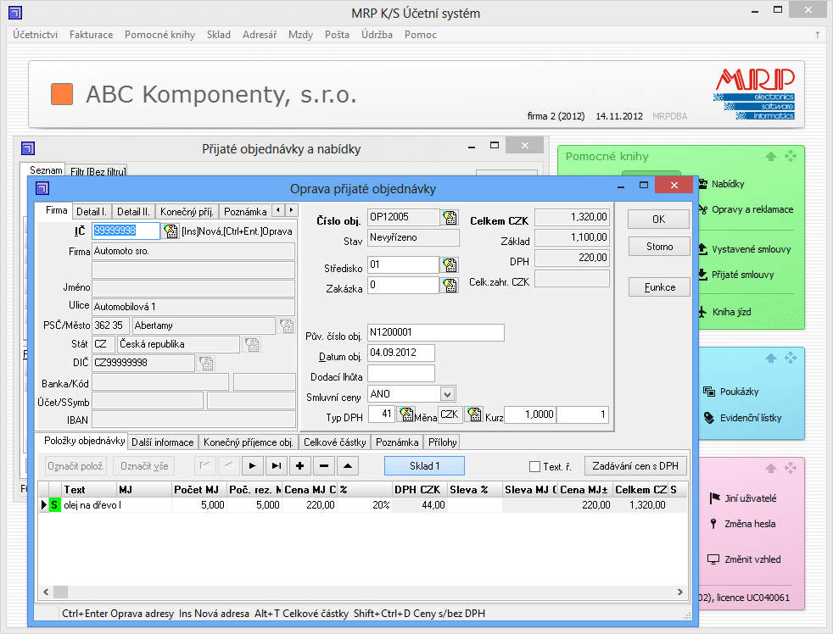Go to last item record
The width and height of the screenshot is (833, 634).
[x=277, y=465]
